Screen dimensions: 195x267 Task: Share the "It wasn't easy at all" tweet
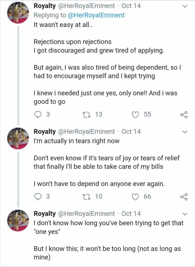[184, 114]
